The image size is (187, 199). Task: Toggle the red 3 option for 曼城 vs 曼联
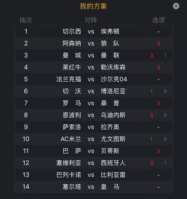click(x=151, y=55)
